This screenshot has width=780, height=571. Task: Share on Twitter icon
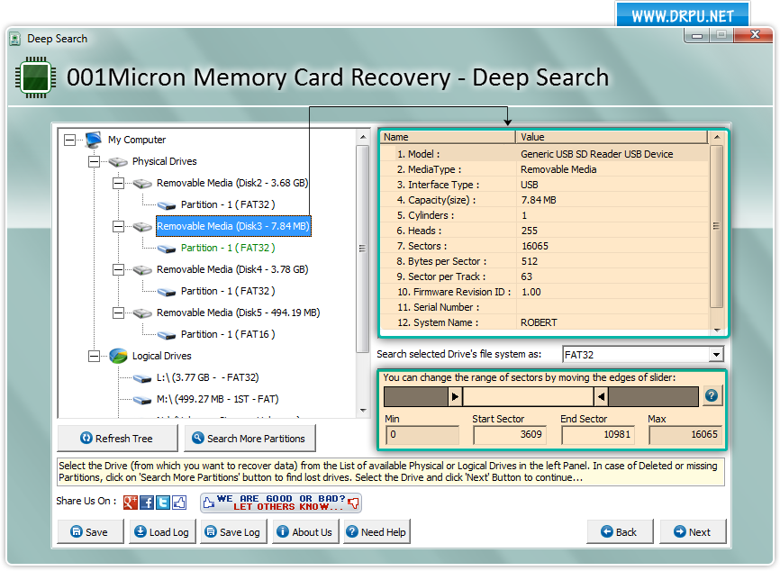tap(163, 503)
